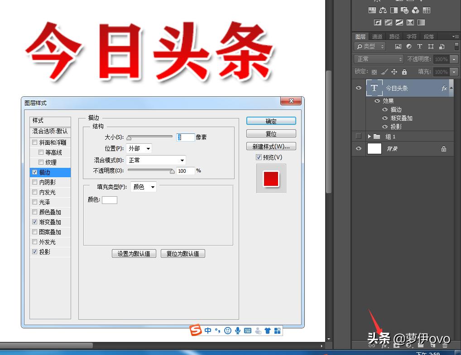Filter layers by type using the T icon
The image size is (461, 355).
click(419, 46)
